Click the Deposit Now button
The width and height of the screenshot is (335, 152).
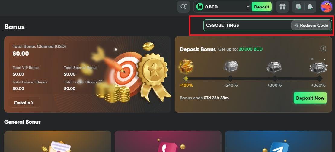click(310, 98)
